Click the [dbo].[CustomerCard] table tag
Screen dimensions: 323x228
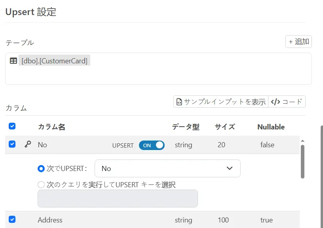pos(54,61)
